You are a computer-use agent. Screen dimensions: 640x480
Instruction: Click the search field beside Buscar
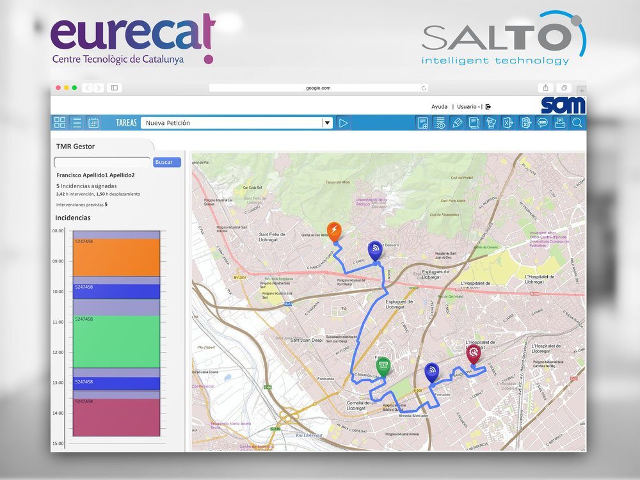102,163
